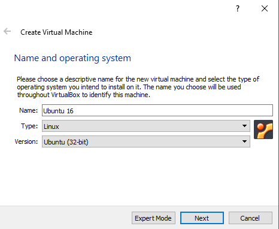
Task: Click the Next button
Action: point(202,218)
